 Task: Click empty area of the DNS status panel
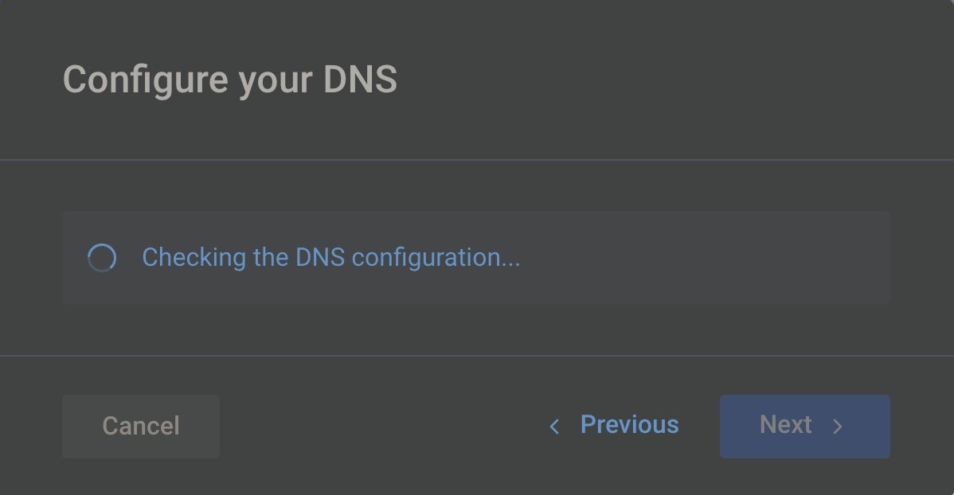pyautogui.click(x=701, y=258)
